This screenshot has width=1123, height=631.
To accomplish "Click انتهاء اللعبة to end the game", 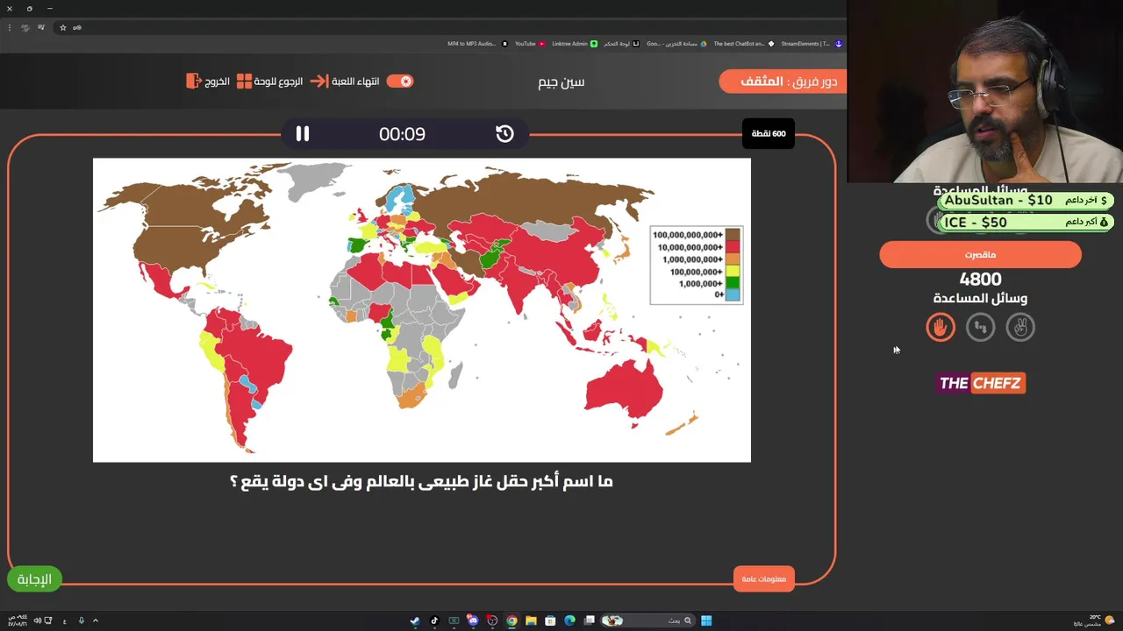I will tap(345, 81).
